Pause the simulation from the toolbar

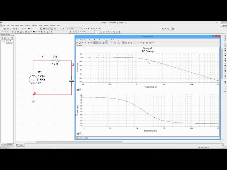pos(73,32)
